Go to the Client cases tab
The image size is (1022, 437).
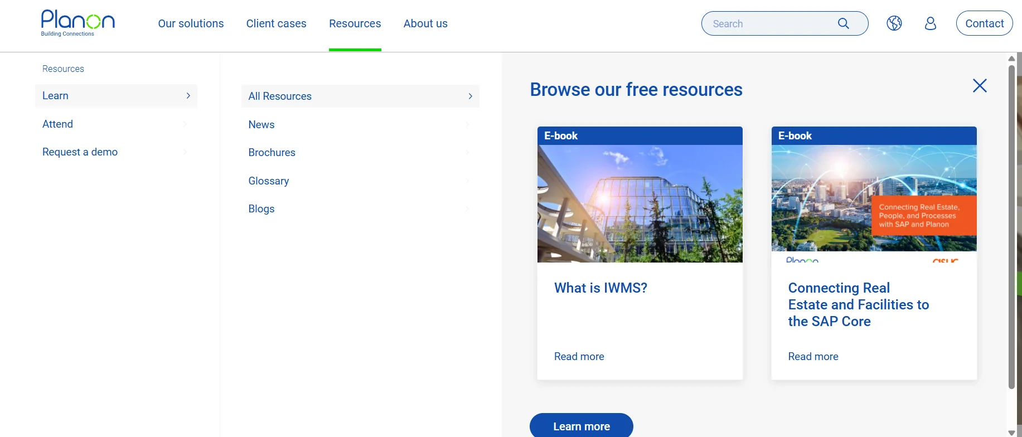(276, 24)
